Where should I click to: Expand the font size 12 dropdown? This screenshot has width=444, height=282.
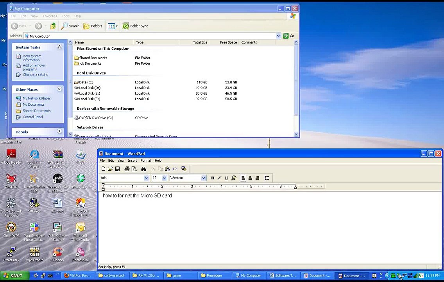pyautogui.click(x=164, y=178)
